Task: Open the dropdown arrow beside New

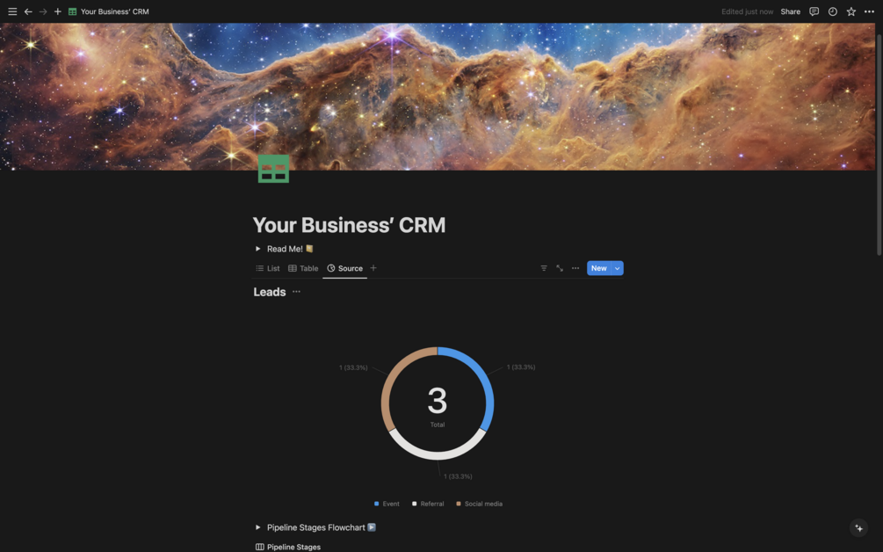Action: pos(617,268)
